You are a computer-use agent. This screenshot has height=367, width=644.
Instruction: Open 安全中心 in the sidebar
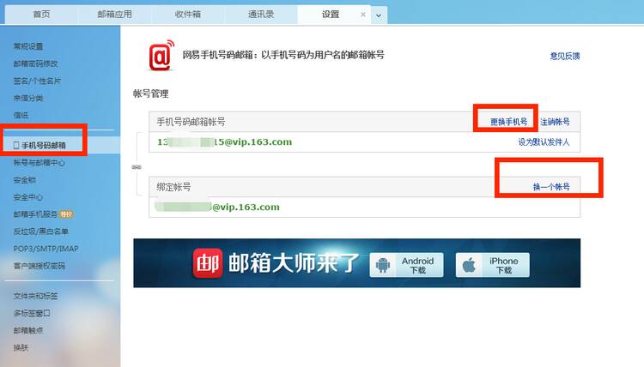click(28, 197)
